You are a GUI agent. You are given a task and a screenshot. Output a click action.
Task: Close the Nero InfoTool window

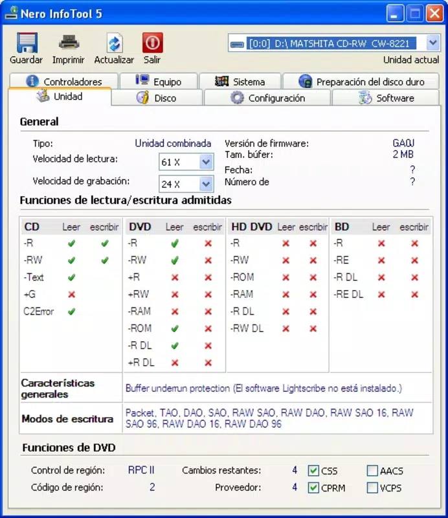click(x=434, y=14)
